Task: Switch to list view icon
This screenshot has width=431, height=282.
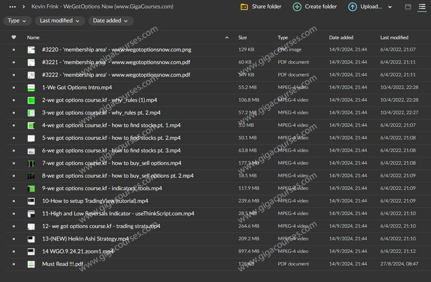Action: click(x=422, y=7)
